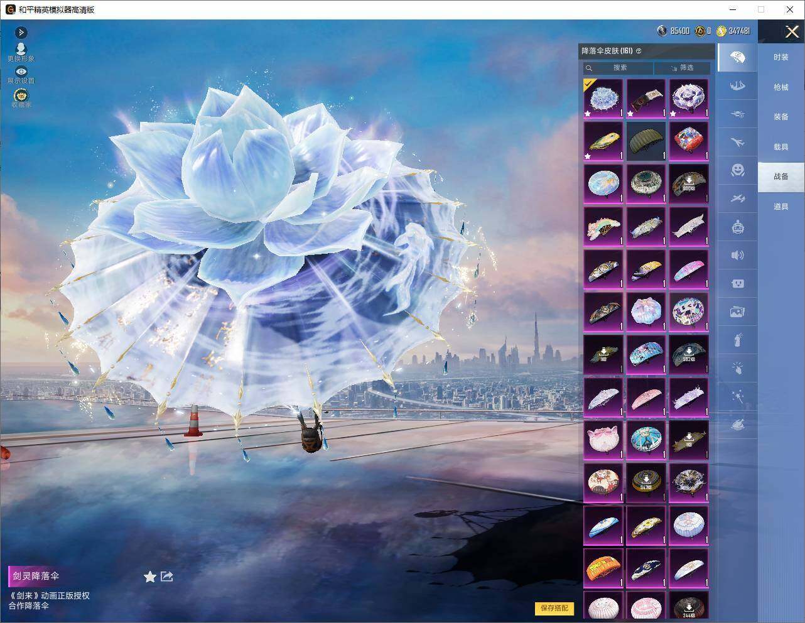
Task: Select the smiley emote category icon
Action: (738, 170)
